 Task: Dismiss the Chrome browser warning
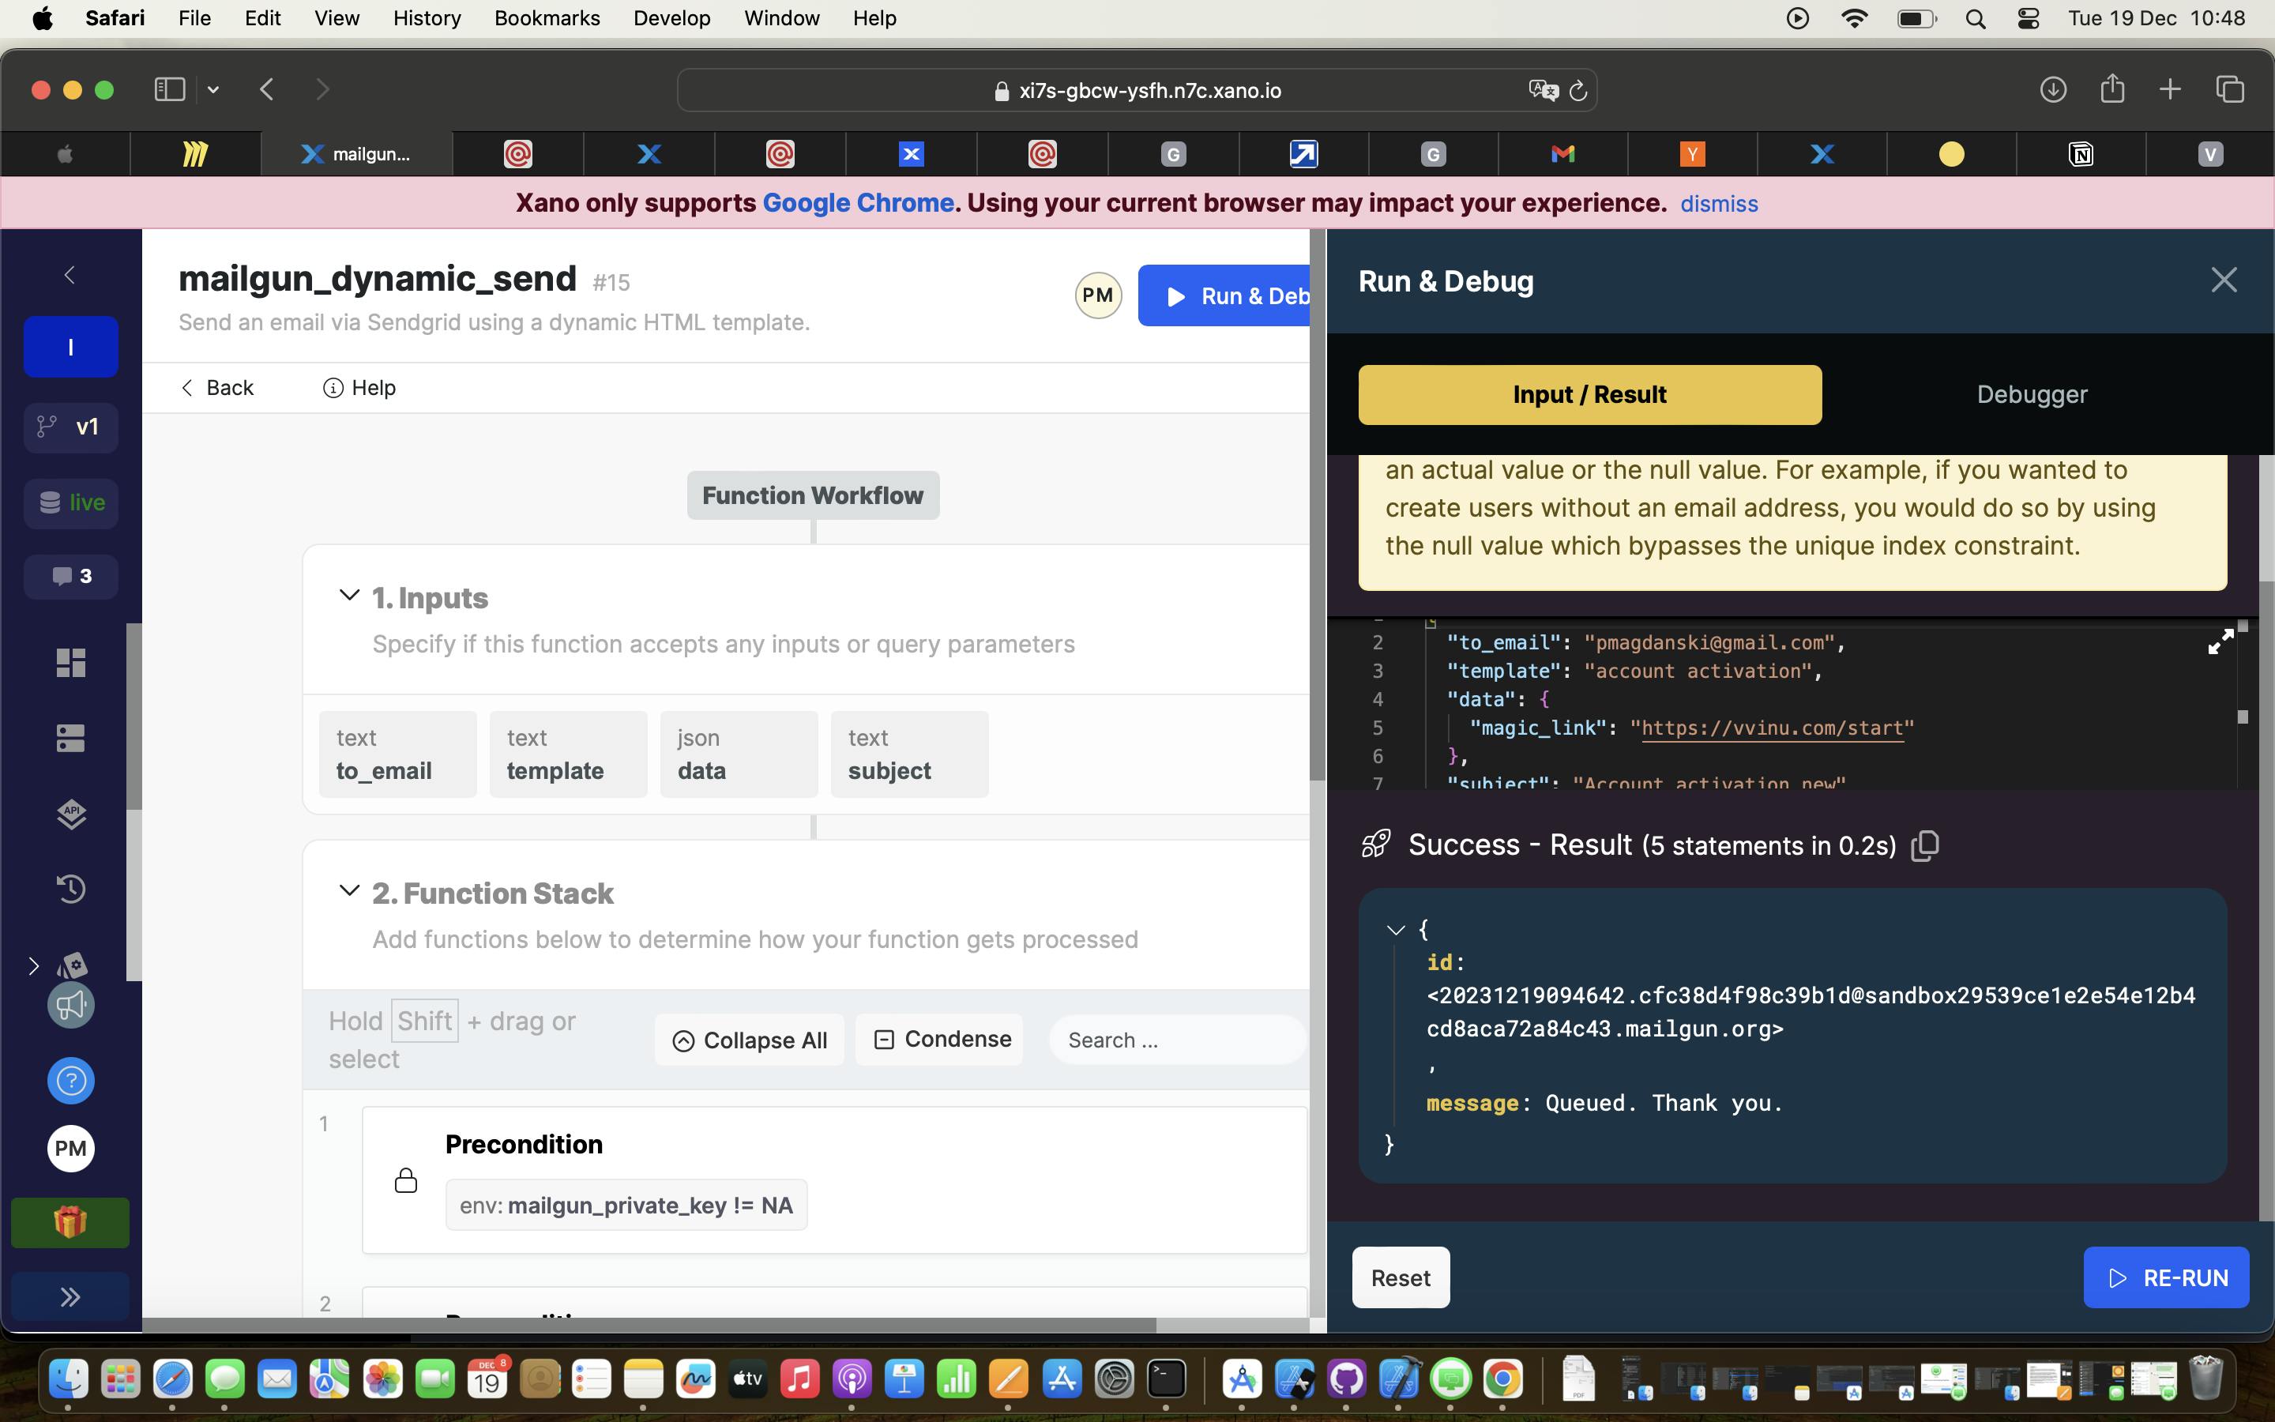[1718, 204]
